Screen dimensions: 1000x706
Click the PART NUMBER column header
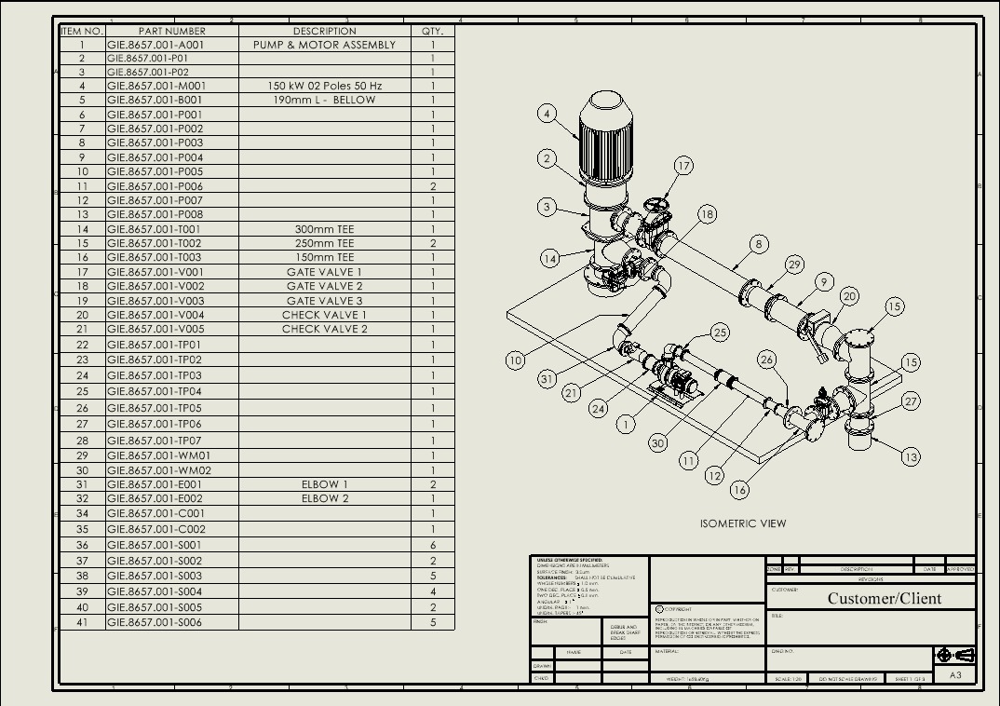click(x=171, y=31)
